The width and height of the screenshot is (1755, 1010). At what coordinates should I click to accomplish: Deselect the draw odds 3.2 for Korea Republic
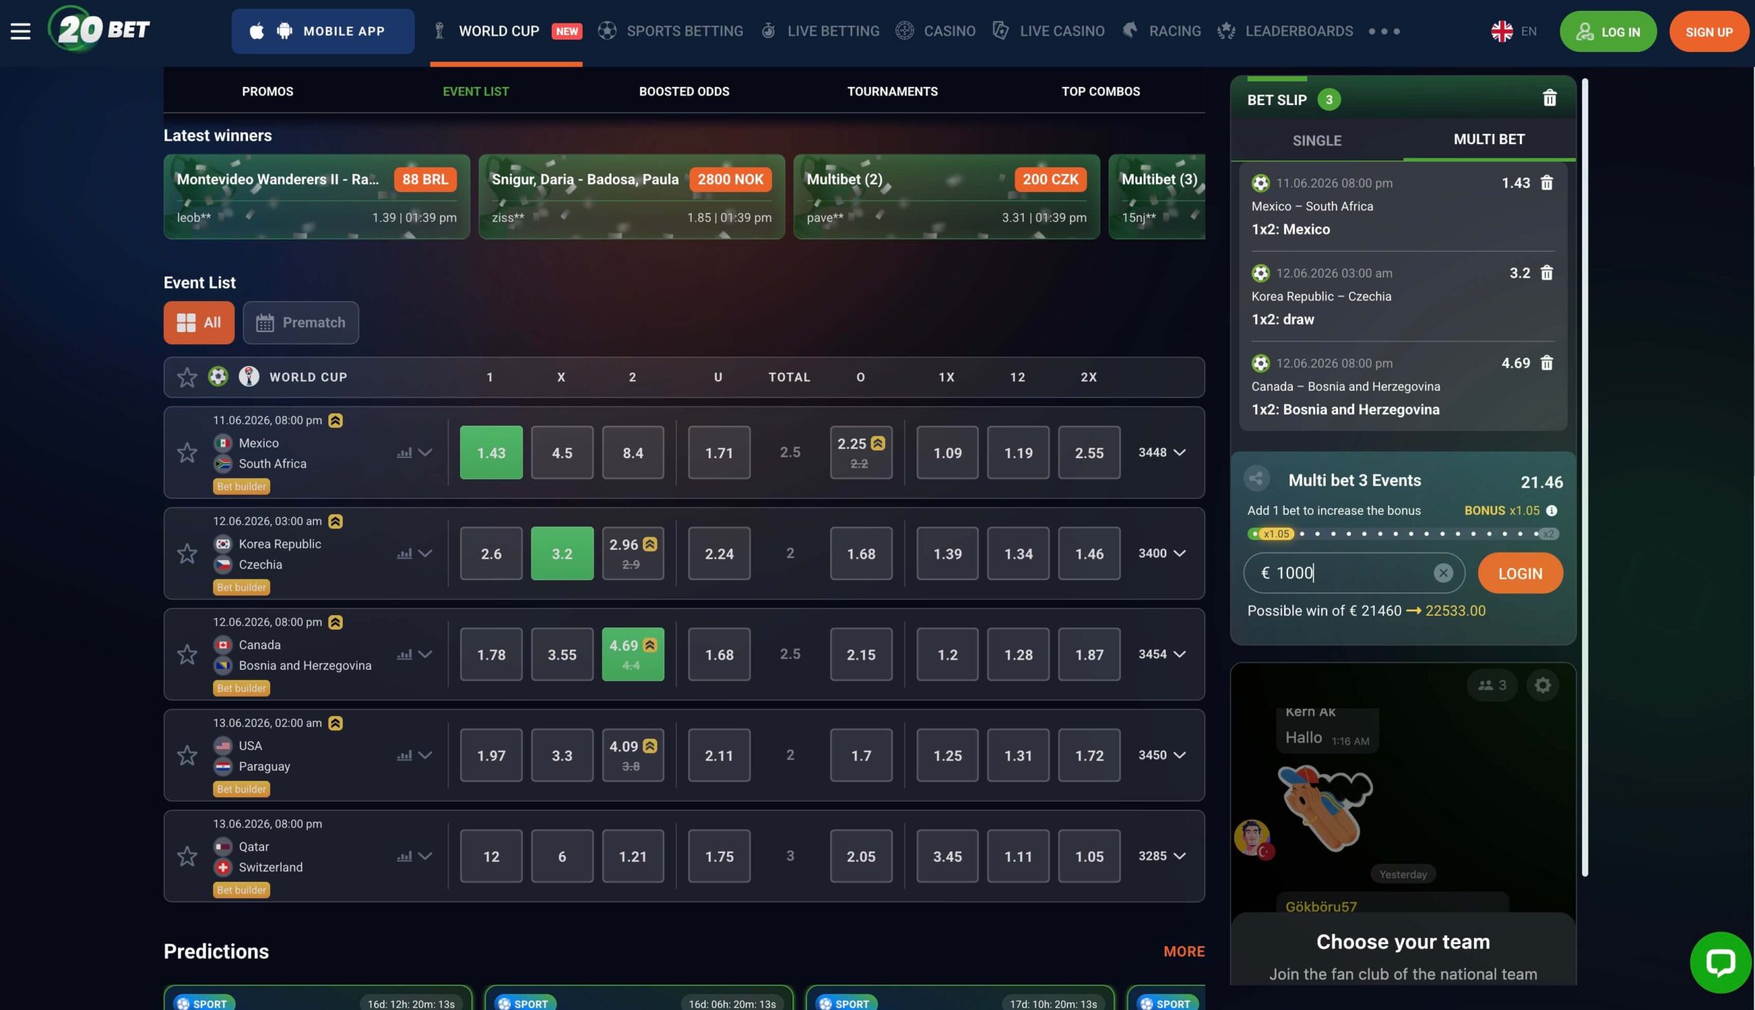[x=561, y=553]
